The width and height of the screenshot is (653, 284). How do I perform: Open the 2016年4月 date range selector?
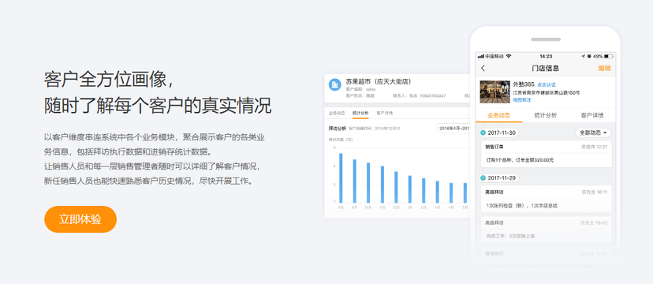pos(453,129)
